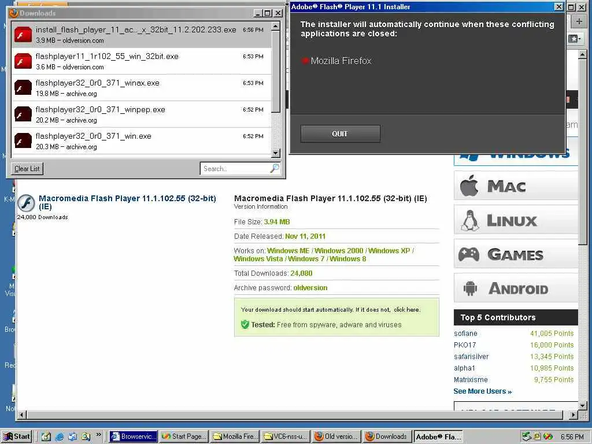Open the Linux category button

tap(516, 220)
